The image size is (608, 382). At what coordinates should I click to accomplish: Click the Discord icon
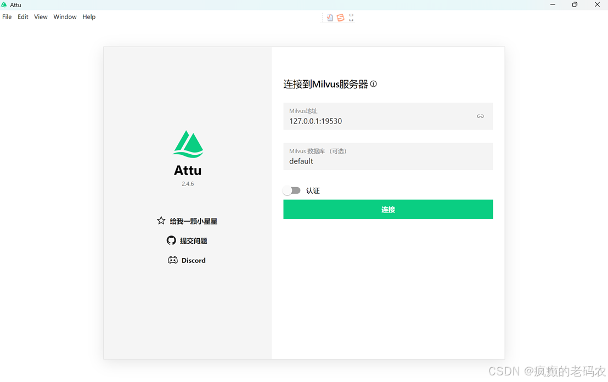pyautogui.click(x=172, y=260)
